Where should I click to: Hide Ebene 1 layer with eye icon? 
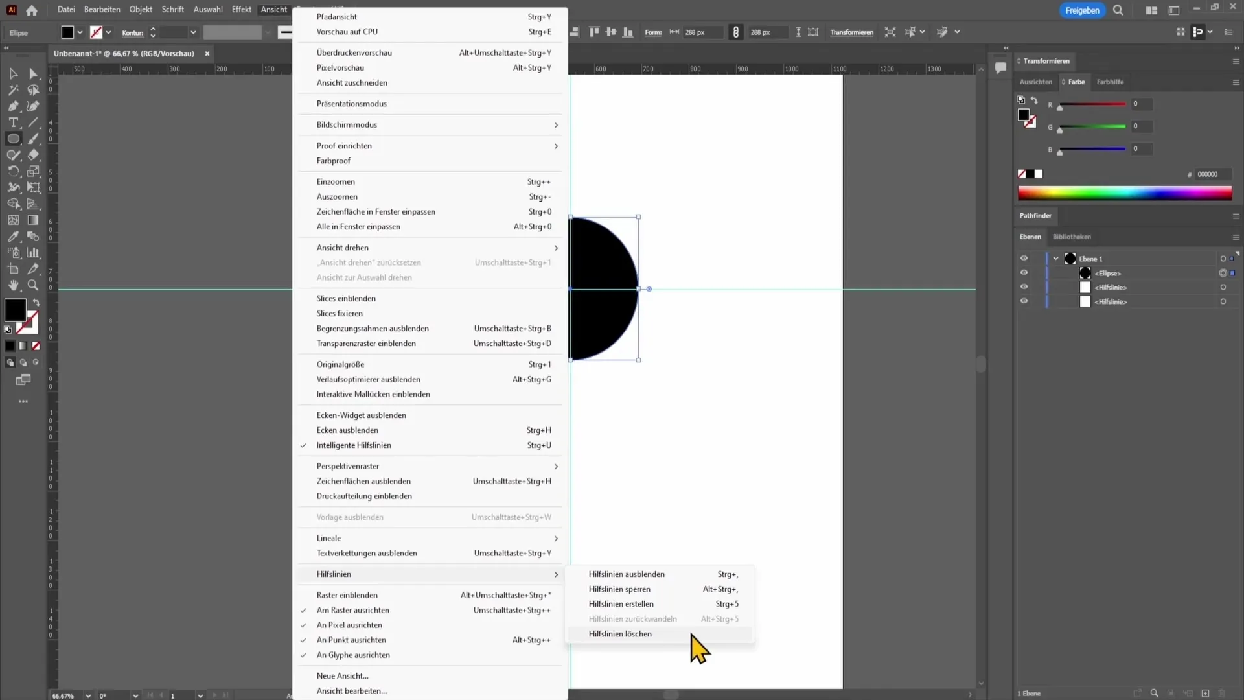pyautogui.click(x=1024, y=258)
